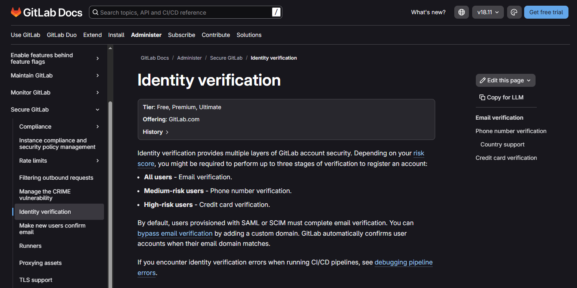The width and height of the screenshot is (577, 288).
Task: Click GitLab Docs breadcrumb link
Action: (155, 58)
